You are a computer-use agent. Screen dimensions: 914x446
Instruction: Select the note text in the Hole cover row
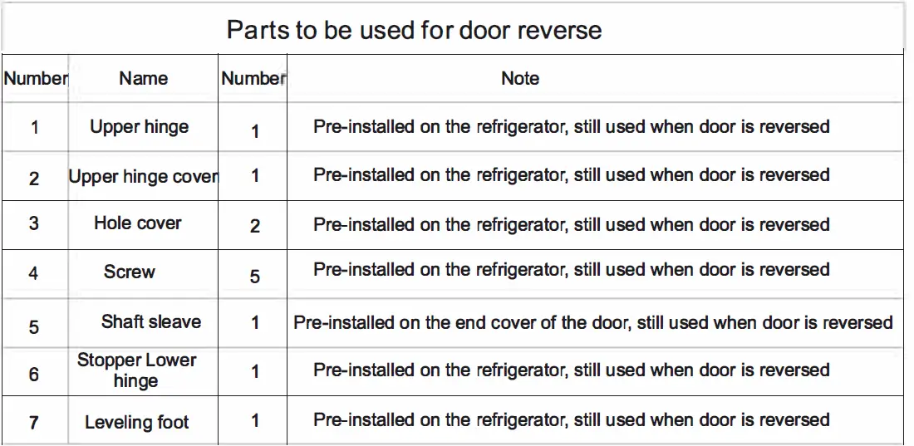tap(572, 224)
